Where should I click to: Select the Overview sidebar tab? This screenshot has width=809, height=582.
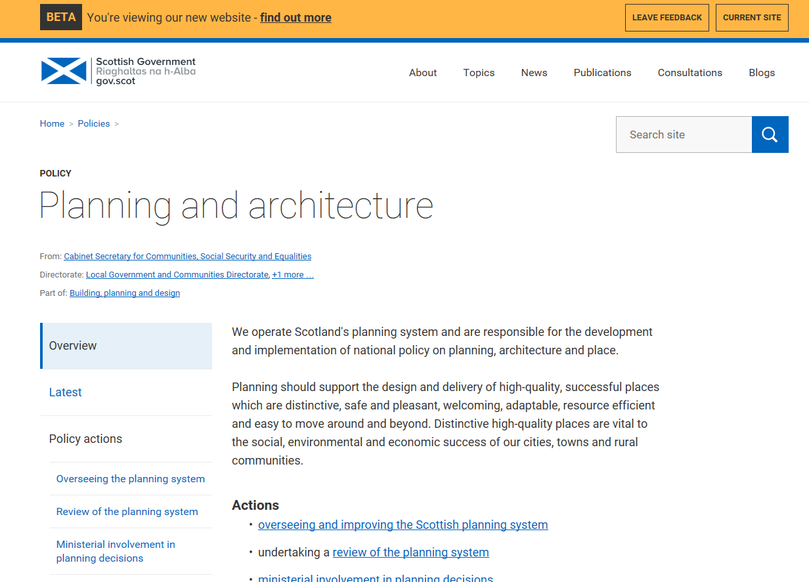[73, 346]
